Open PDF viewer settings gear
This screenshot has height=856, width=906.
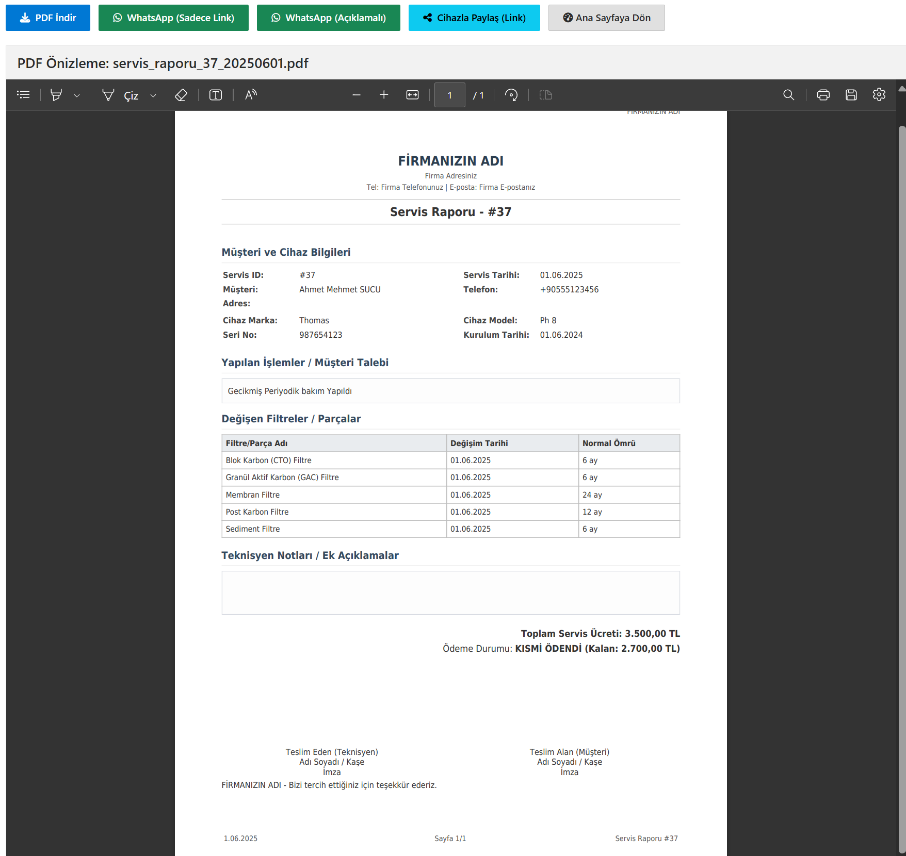[x=879, y=95]
